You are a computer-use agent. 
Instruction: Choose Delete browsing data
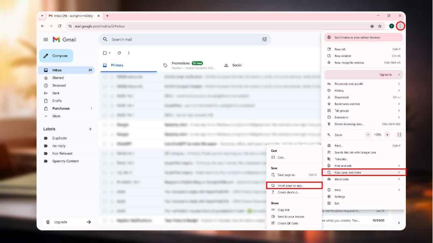(x=364, y=124)
